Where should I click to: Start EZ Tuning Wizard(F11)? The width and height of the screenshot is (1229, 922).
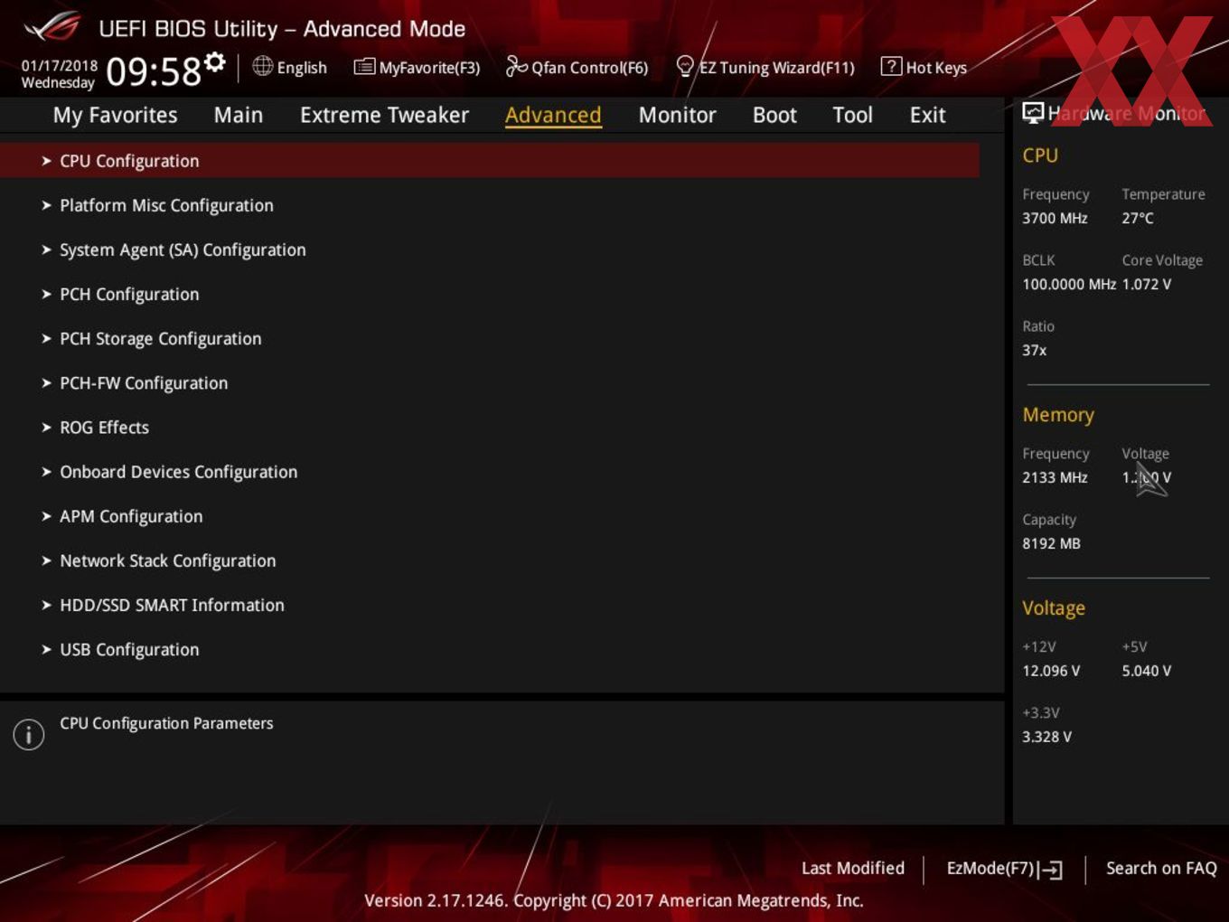pyautogui.click(x=776, y=68)
